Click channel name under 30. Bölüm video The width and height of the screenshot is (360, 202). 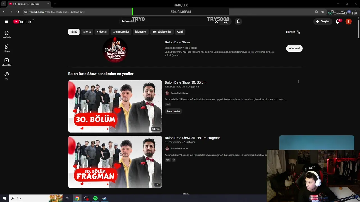[x=179, y=93]
